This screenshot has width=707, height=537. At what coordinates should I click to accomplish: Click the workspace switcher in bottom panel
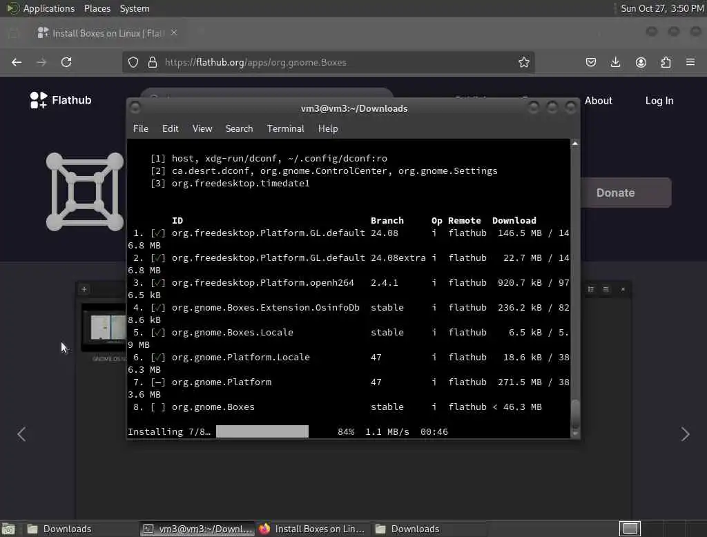[x=630, y=529]
